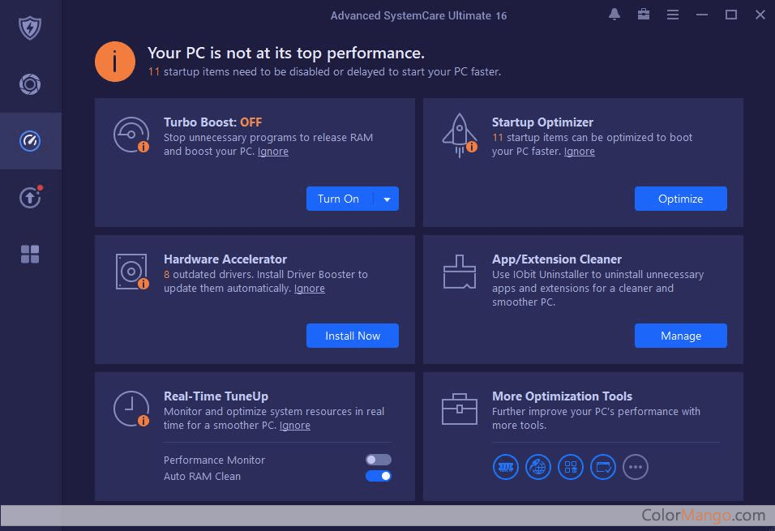Click the Ignore link under Turbo Boost

[273, 152]
